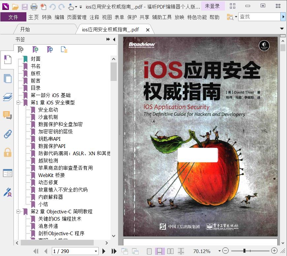The image size is (287, 256).
Task: Click the zoom slider handle
Action: coord(244,251)
